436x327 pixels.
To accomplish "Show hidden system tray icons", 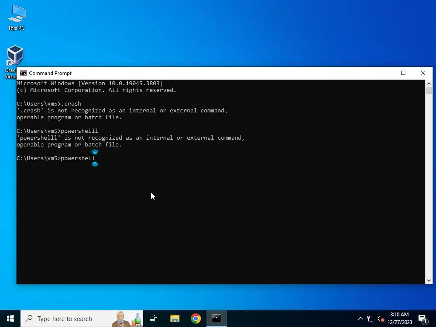I will click(x=360, y=318).
